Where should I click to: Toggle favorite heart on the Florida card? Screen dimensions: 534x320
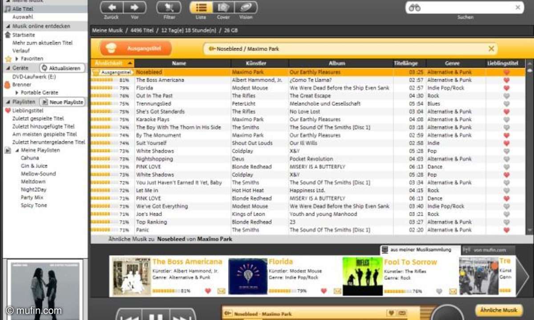[324, 291]
